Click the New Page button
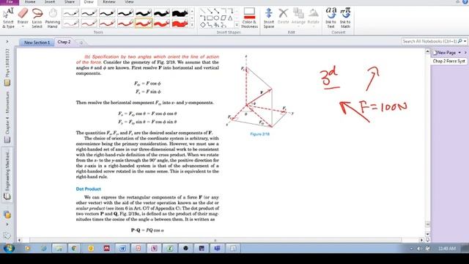This screenshot has width=469, height=264. (444, 53)
